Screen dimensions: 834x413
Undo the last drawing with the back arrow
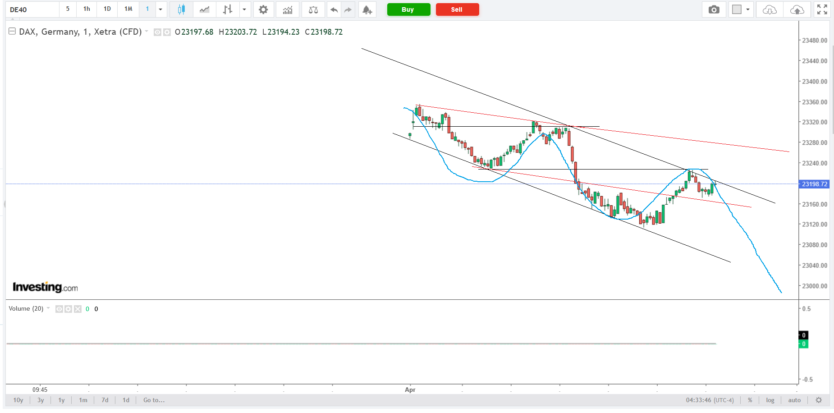point(334,9)
